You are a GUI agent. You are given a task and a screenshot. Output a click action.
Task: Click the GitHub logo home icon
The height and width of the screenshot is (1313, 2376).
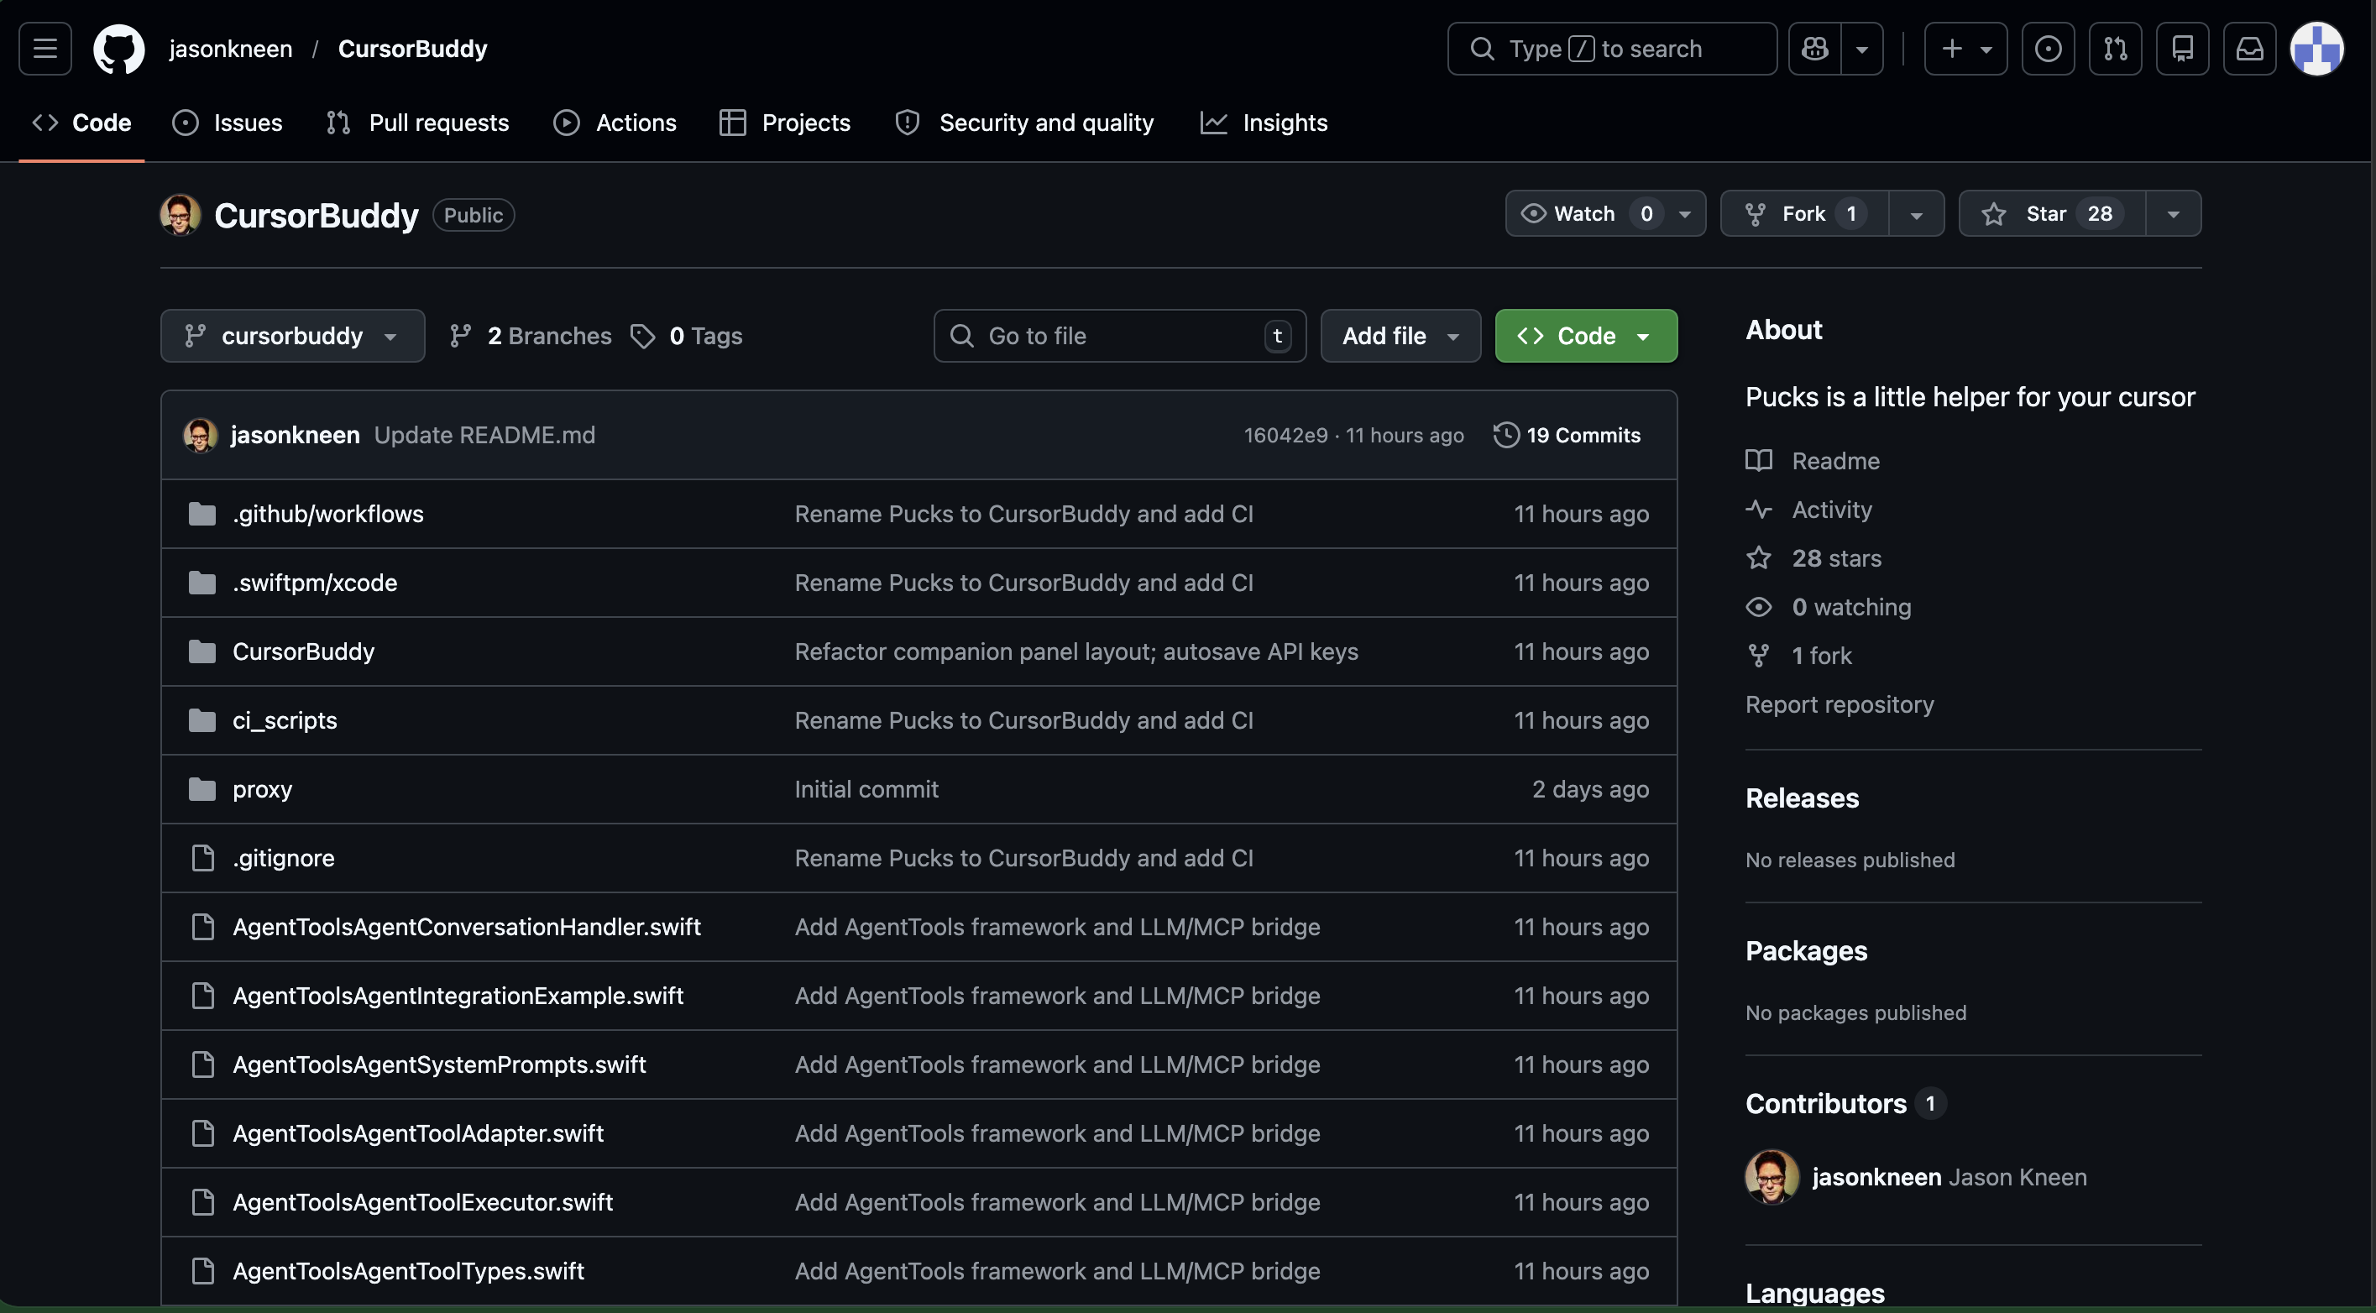tap(119, 48)
